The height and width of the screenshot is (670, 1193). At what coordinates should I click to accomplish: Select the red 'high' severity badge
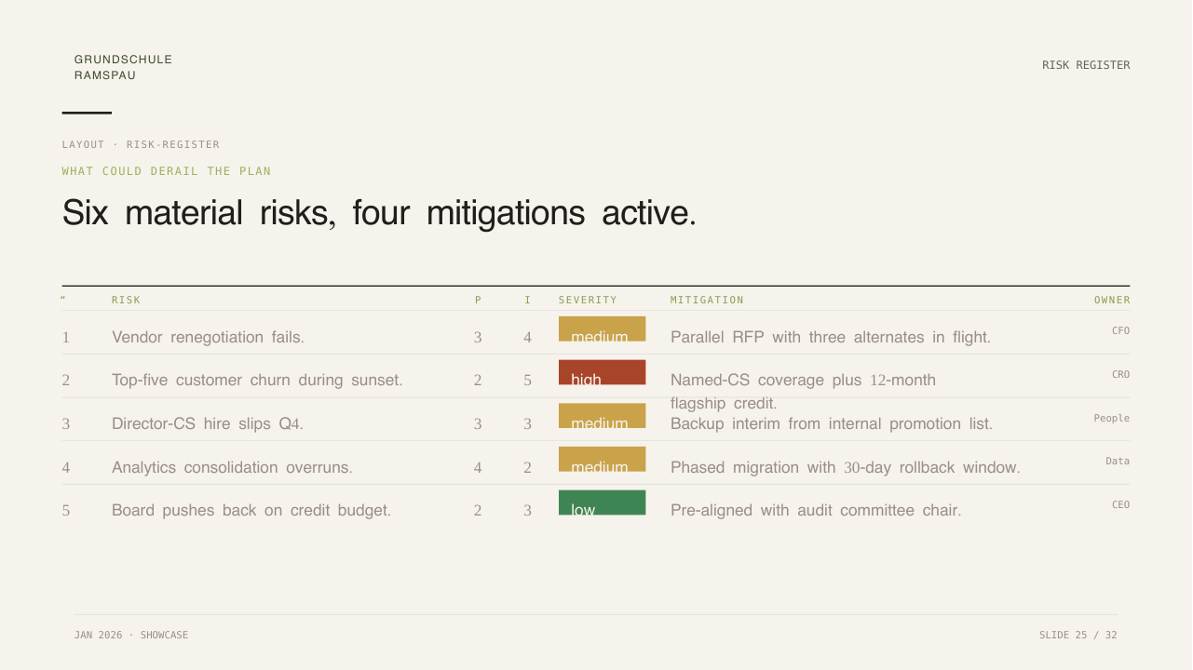602,372
